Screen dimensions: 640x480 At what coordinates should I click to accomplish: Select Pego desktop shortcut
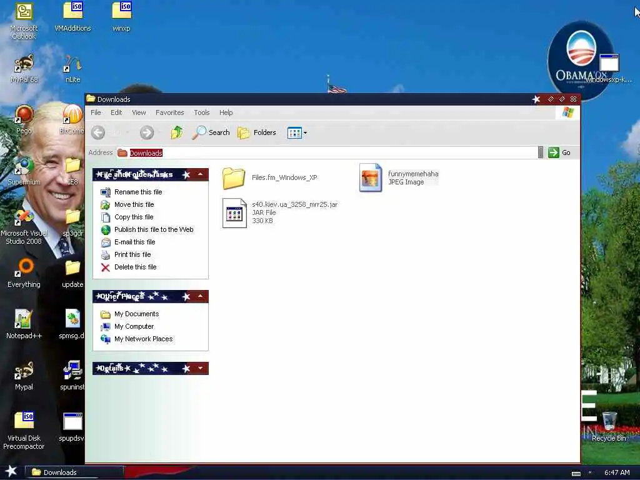tap(24, 120)
